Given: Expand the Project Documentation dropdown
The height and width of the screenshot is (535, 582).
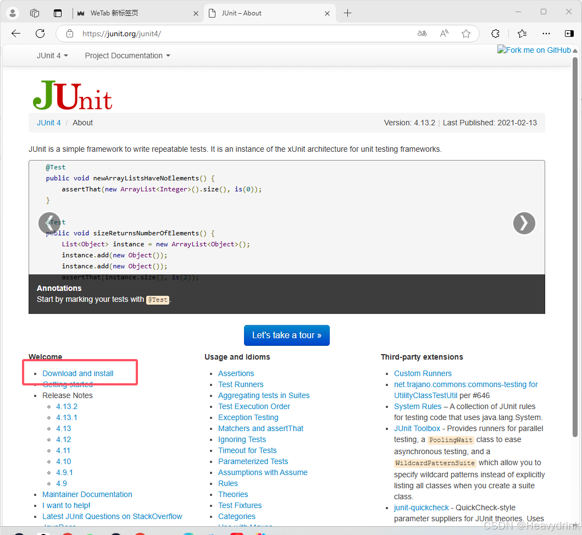Looking at the screenshot, I should click(x=128, y=56).
